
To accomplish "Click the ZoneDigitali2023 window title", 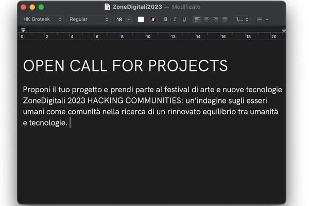I will [138, 7].
